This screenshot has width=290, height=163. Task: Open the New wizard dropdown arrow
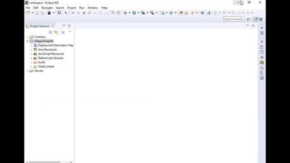pyautogui.click(x=32, y=13)
